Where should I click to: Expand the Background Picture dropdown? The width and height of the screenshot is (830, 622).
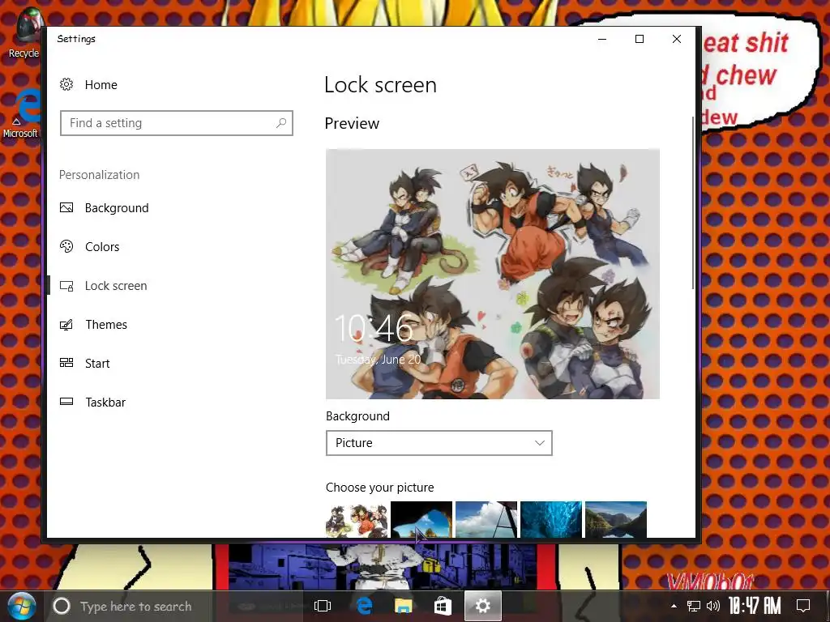(x=439, y=443)
